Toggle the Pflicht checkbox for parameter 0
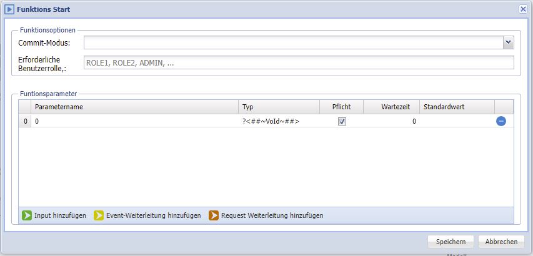This screenshot has height=256, width=533. coord(342,122)
